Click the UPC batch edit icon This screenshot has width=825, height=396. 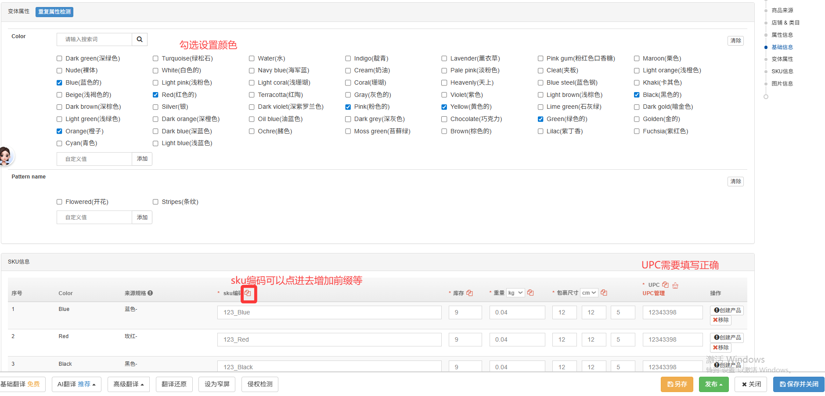(x=665, y=285)
